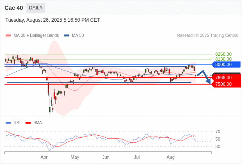242x164 pixels.
Task: Click the 8000.00 blue pivot price tag
Action: click(x=226, y=64)
